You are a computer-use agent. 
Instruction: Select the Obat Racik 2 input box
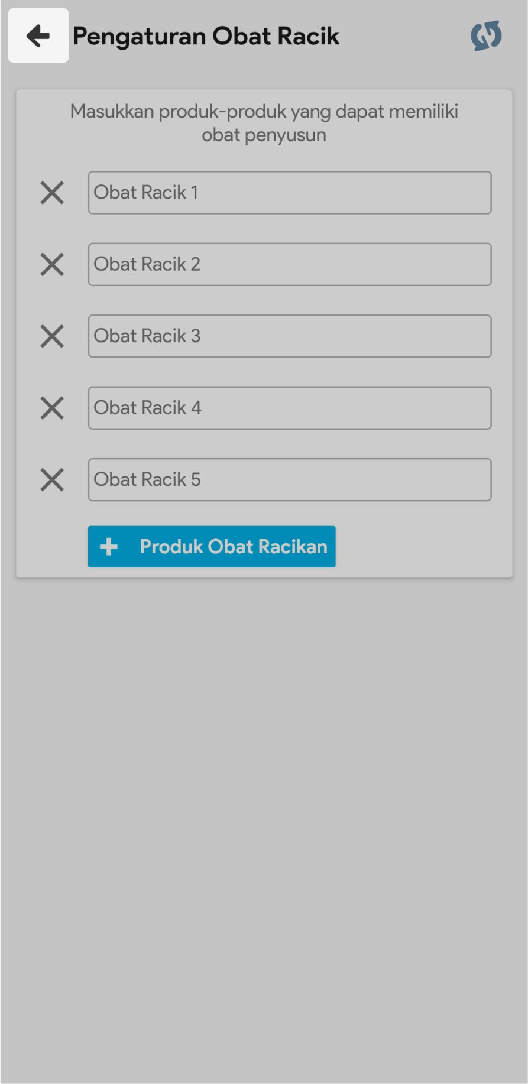click(x=290, y=264)
